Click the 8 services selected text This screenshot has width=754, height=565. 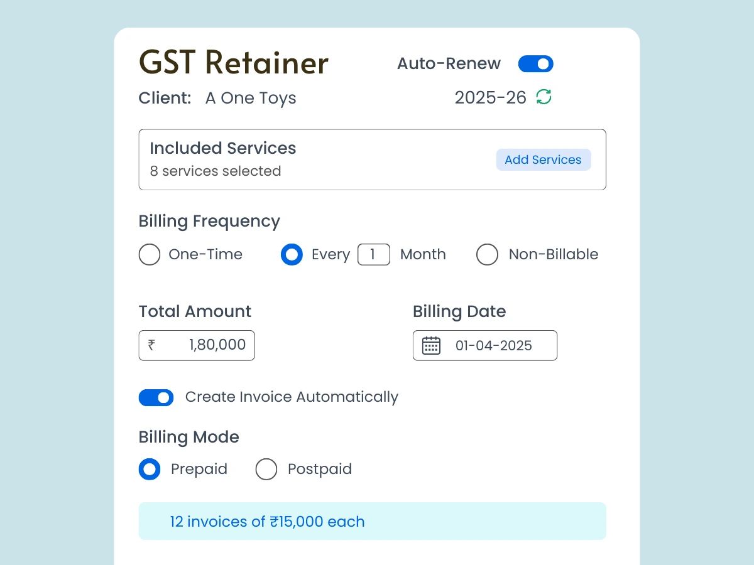pyautogui.click(x=215, y=171)
